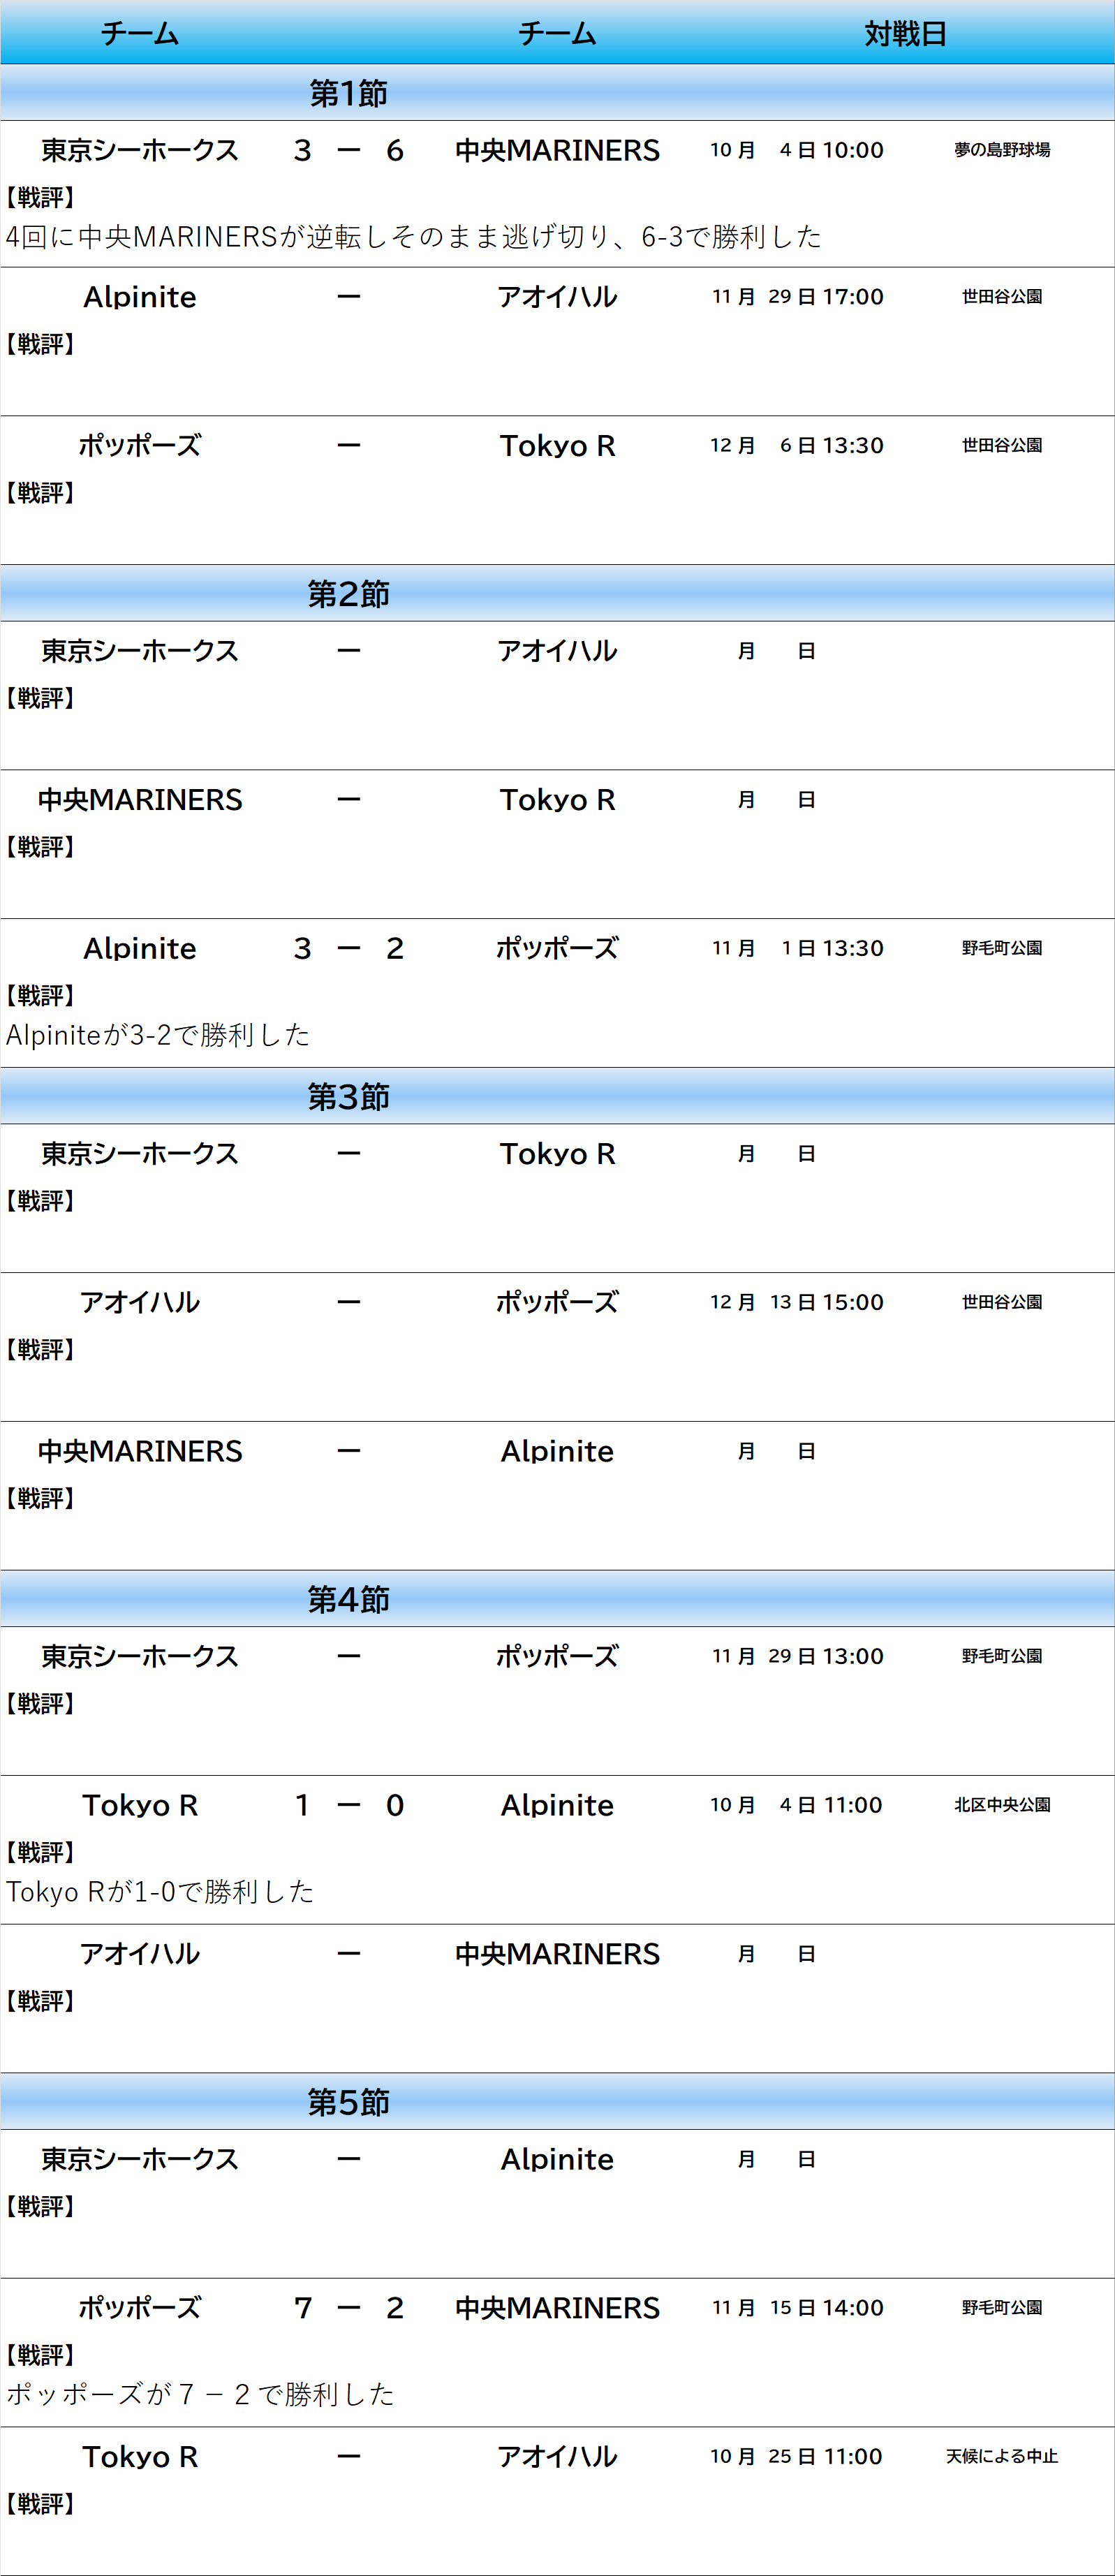Click the 10月4日 10:00 match date
Screen dimensions: 1115x2576
click(x=796, y=150)
